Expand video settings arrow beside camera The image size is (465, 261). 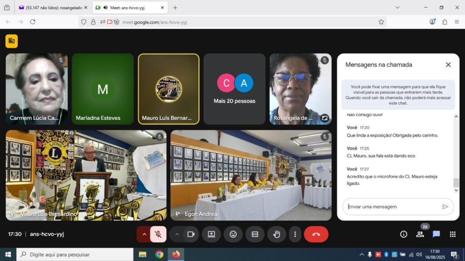click(x=177, y=234)
